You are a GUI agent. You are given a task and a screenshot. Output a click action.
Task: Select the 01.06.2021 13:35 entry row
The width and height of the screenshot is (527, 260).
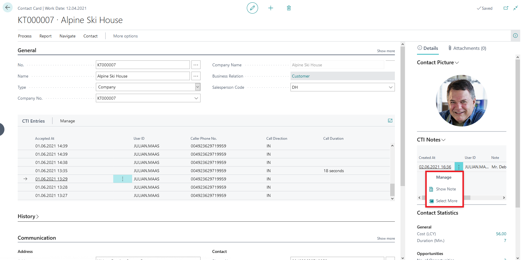(x=204, y=171)
